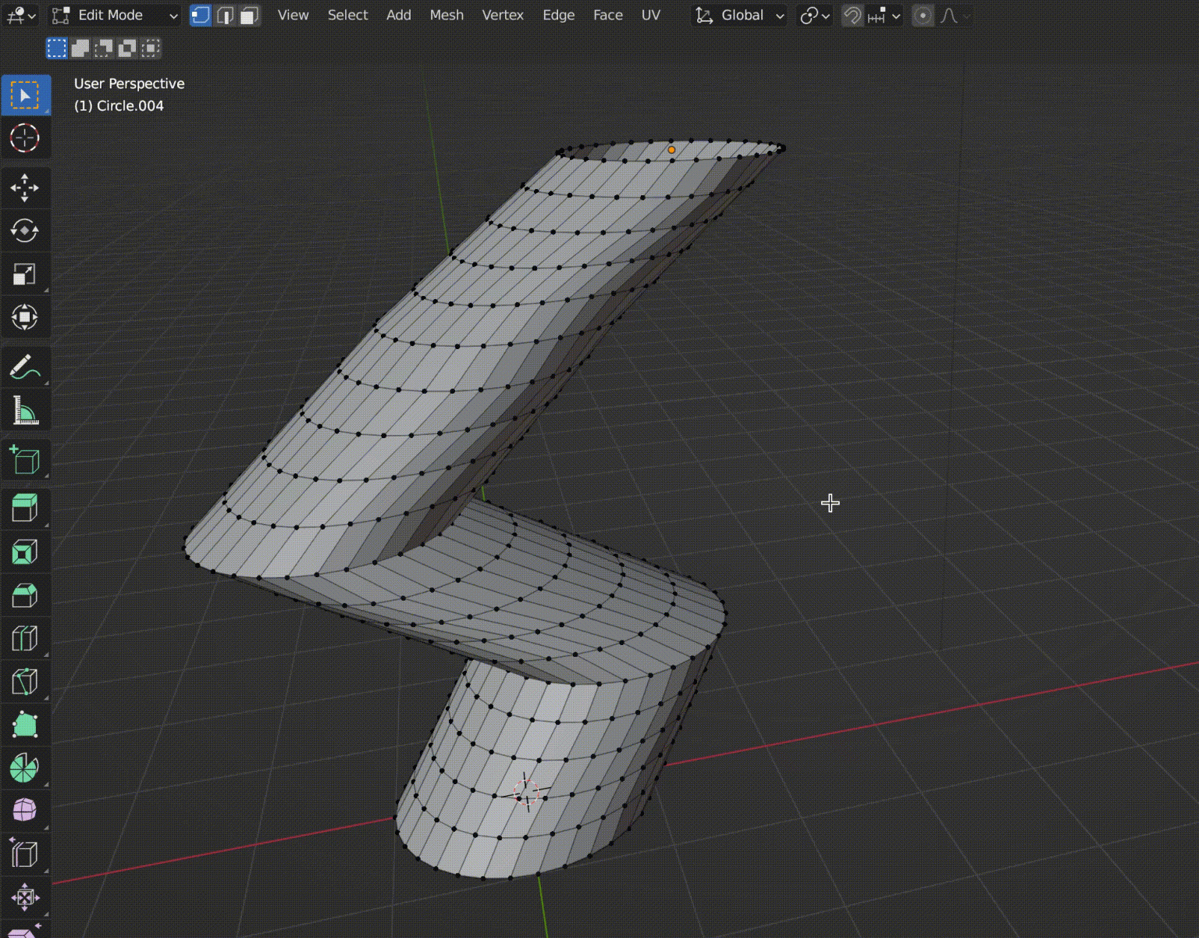Open the Edit Mode dropdown

[113, 15]
